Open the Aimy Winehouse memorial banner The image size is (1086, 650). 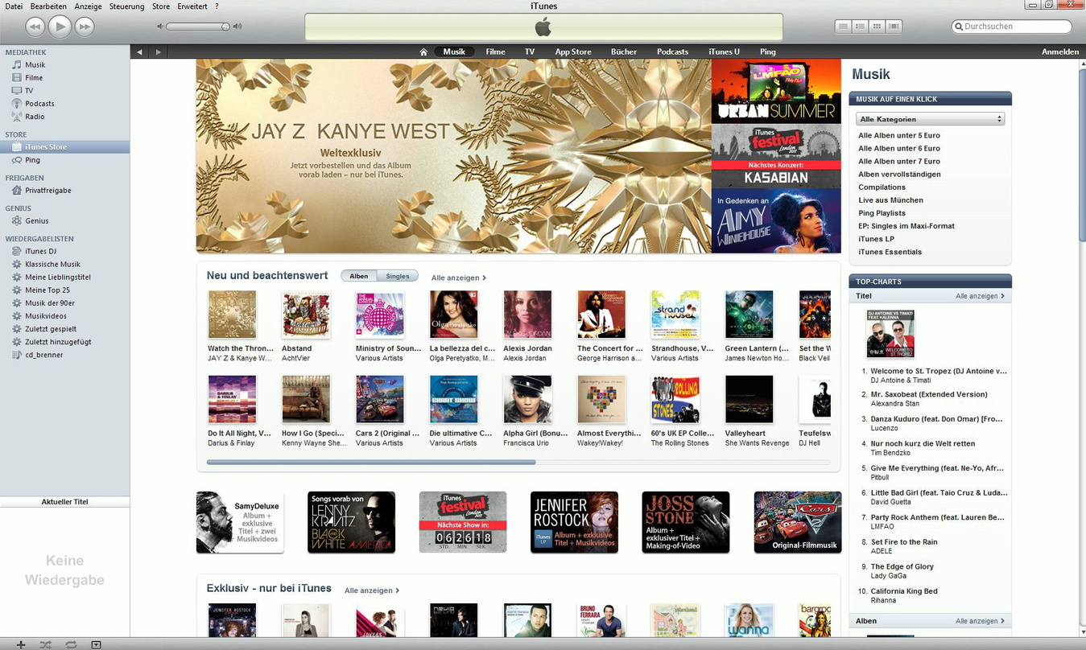(776, 221)
